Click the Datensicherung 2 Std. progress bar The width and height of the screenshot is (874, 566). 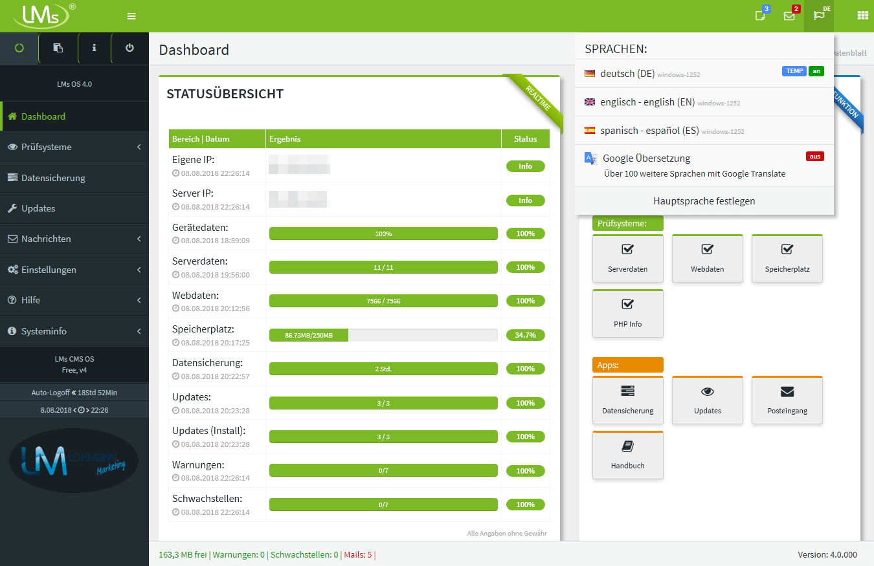click(x=383, y=369)
